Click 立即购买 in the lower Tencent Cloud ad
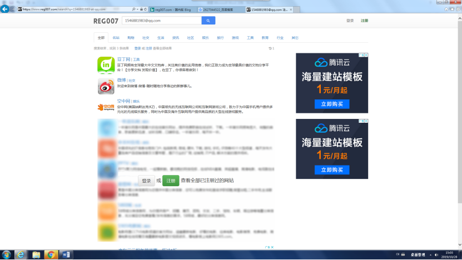 [x=332, y=170]
